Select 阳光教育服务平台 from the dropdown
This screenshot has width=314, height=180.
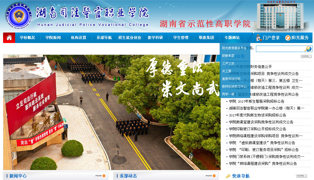[x=234, y=48]
